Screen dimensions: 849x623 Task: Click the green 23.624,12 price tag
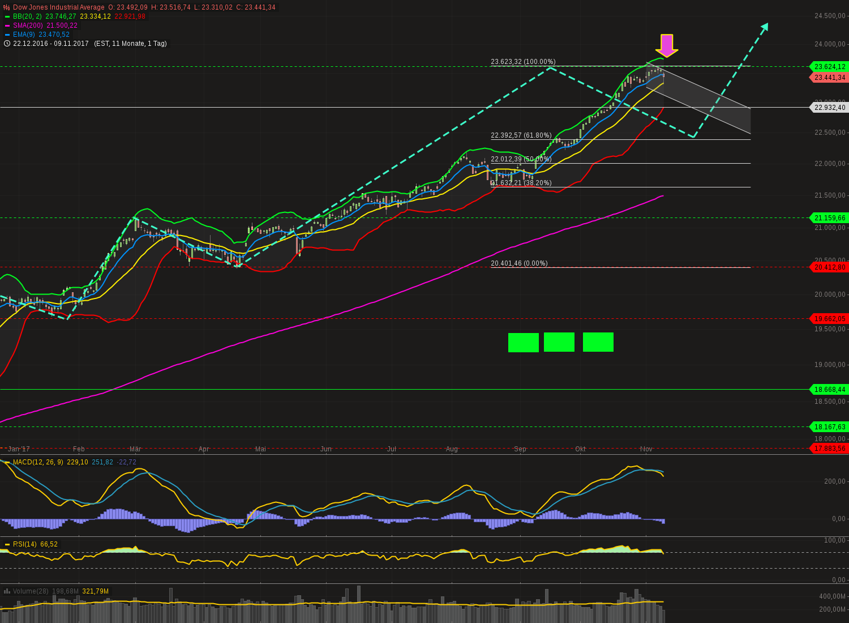tap(829, 66)
